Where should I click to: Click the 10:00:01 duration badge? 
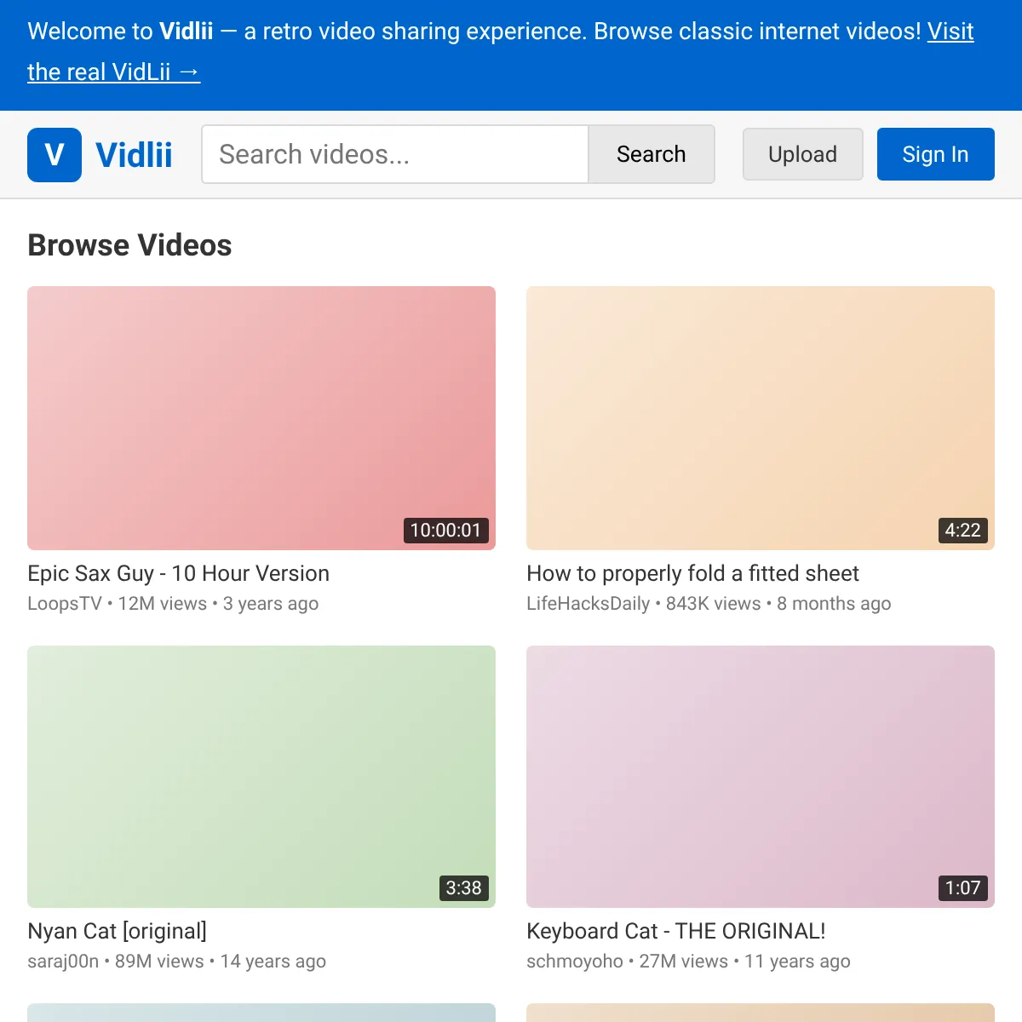point(445,530)
